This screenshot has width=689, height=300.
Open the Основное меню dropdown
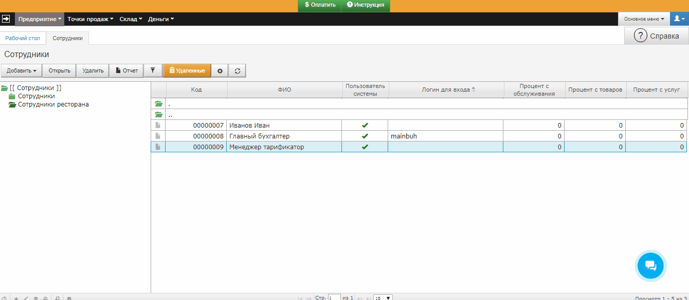click(643, 19)
